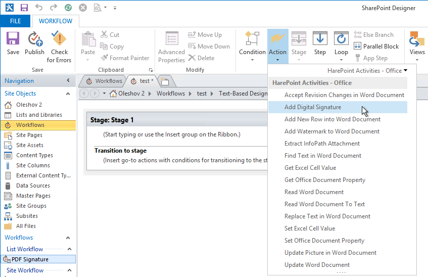The image size is (428, 277).
Task: Collapse the Site Objects section
Action: [x=68, y=94]
